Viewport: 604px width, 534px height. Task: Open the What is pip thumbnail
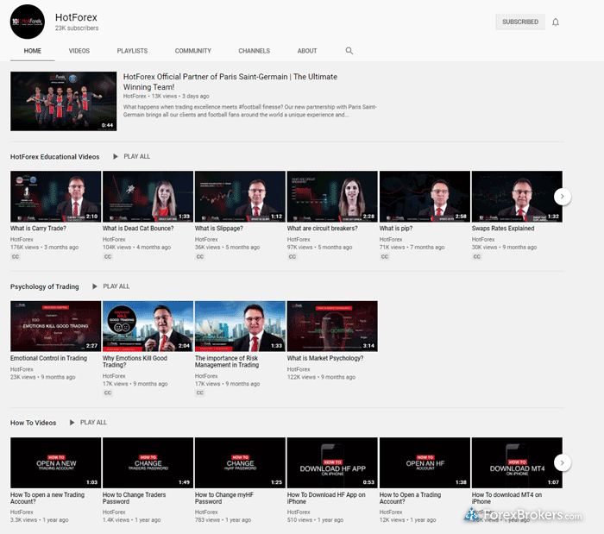(425, 197)
